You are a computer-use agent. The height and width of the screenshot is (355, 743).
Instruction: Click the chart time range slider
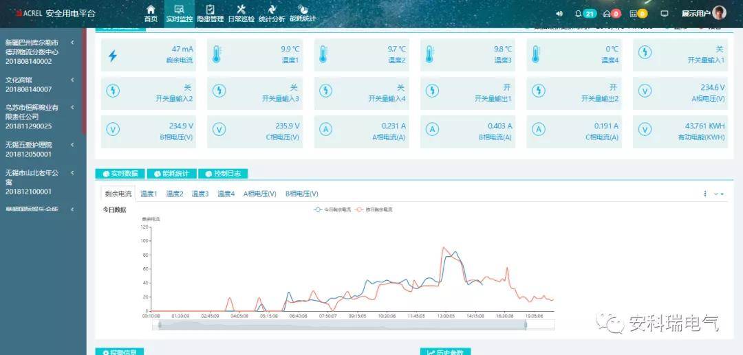(x=342, y=325)
